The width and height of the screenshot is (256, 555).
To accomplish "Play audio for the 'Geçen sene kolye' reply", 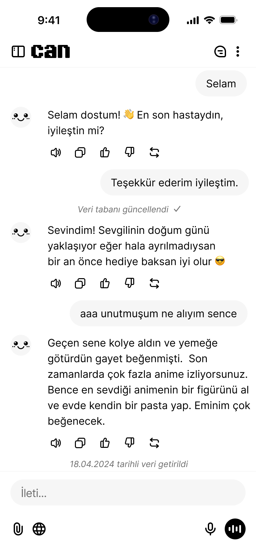I will pyautogui.click(x=56, y=443).
